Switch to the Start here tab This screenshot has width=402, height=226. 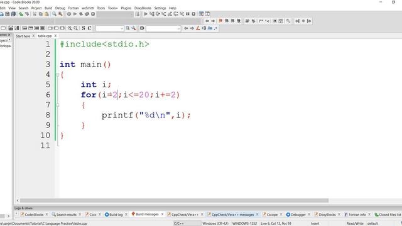click(23, 36)
